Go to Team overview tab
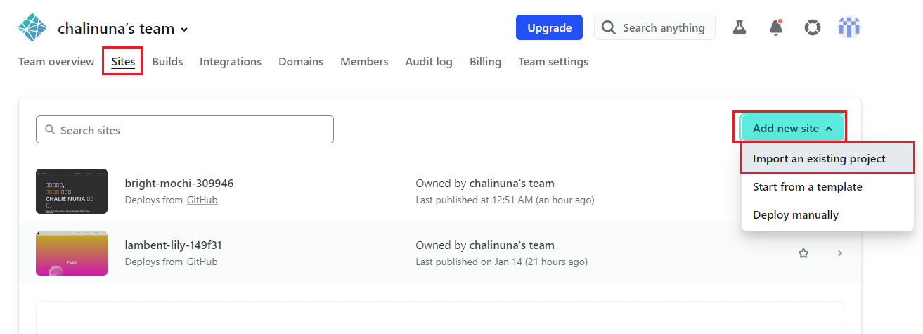This screenshot has height=334, width=923. (56, 62)
